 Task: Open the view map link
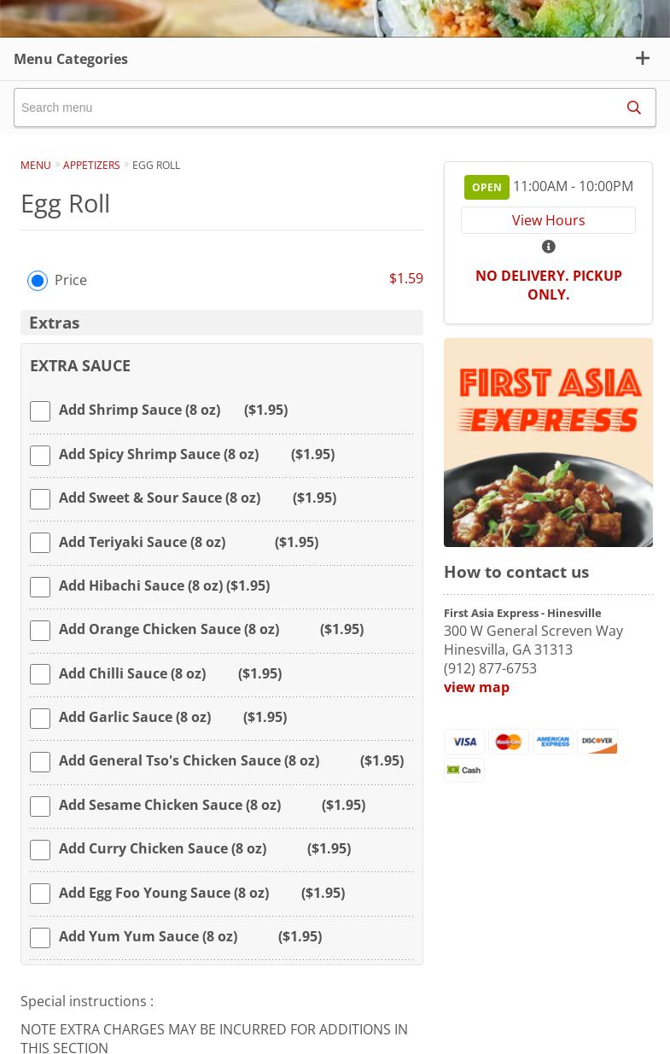pyautogui.click(x=476, y=687)
